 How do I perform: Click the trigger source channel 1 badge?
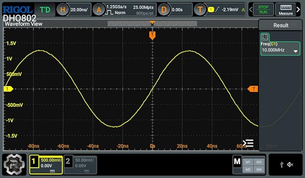click(211, 9)
